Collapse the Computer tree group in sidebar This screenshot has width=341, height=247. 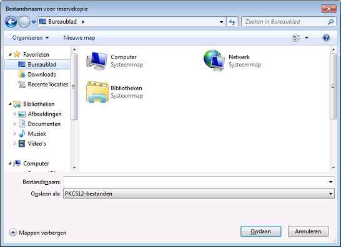coord(10,164)
